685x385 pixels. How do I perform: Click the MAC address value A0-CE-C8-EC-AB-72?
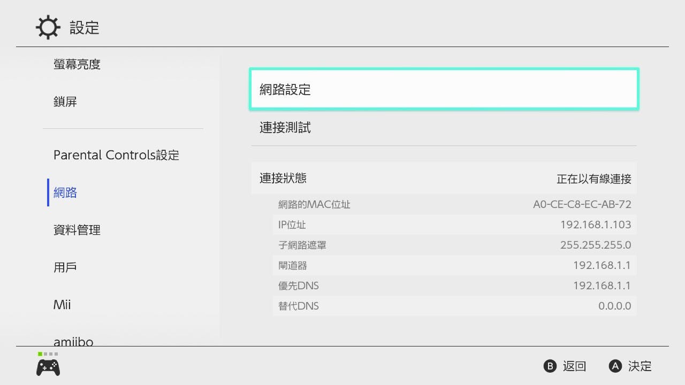point(582,204)
